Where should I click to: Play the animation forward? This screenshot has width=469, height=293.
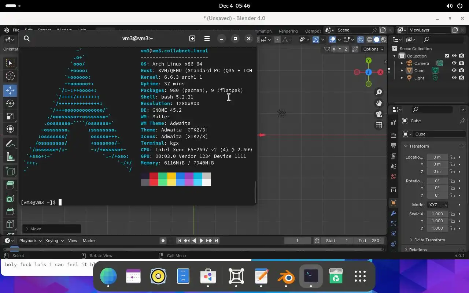tap(201, 241)
